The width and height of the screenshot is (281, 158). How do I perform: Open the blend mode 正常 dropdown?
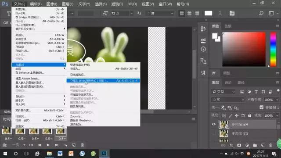coord(227,100)
